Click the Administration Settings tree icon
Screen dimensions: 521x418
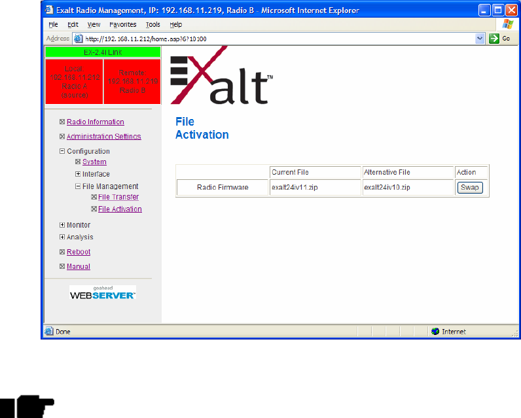[x=62, y=137]
